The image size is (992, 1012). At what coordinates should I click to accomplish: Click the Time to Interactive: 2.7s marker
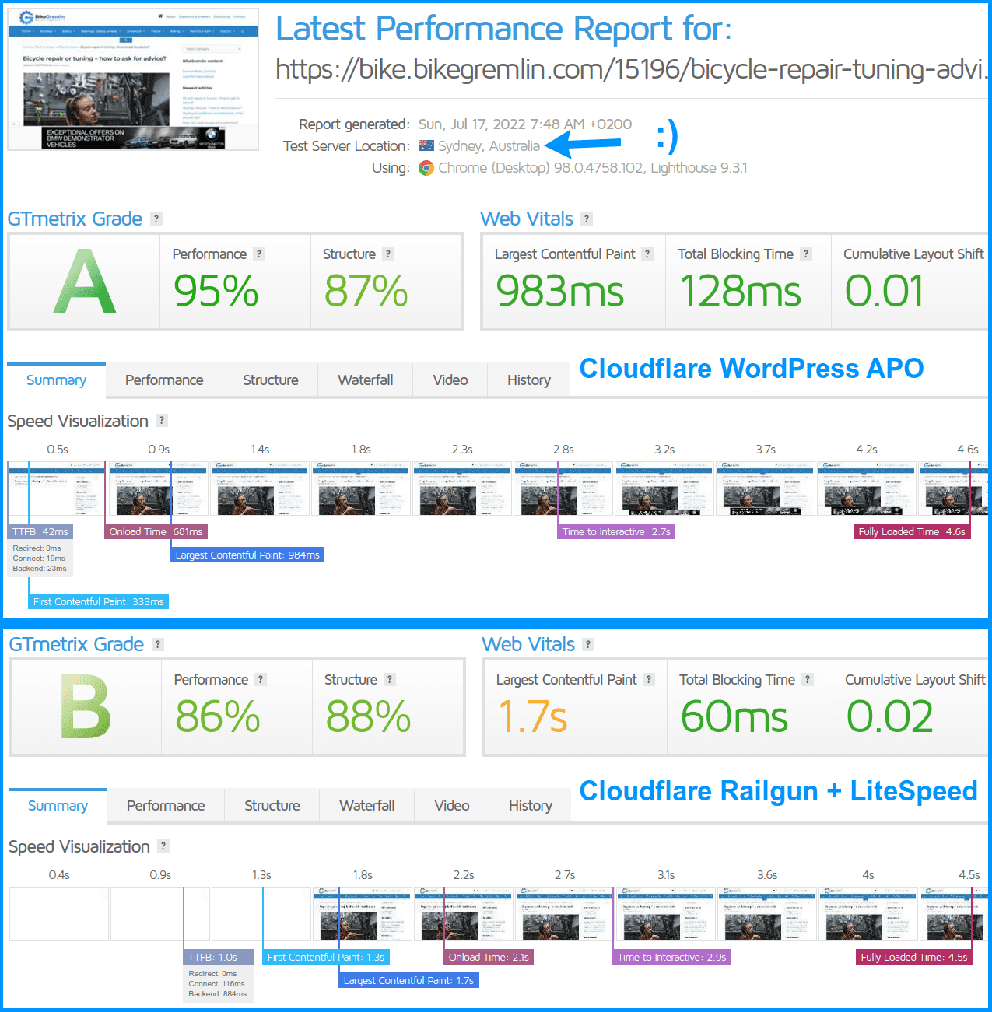[x=616, y=532]
